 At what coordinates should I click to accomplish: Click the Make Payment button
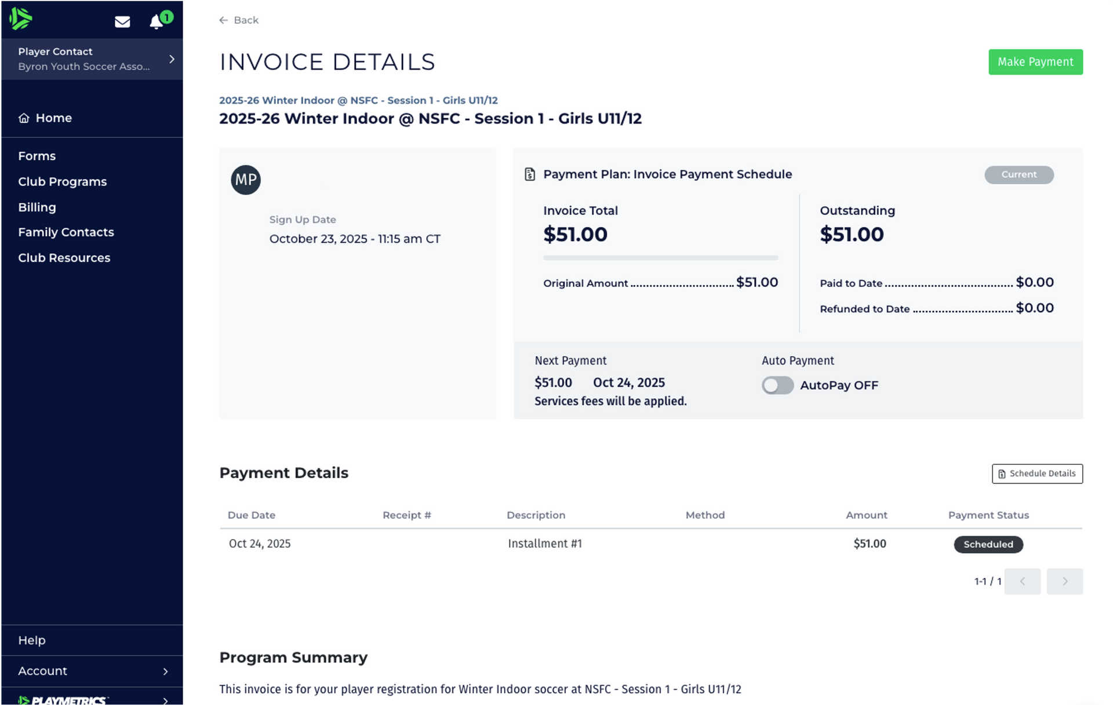tap(1035, 62)
